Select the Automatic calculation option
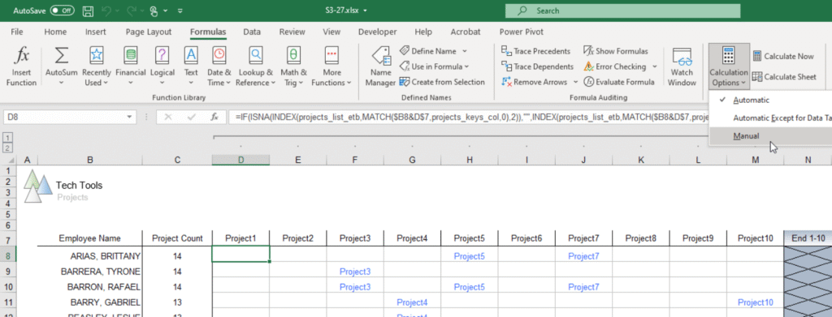 (770, 100)
